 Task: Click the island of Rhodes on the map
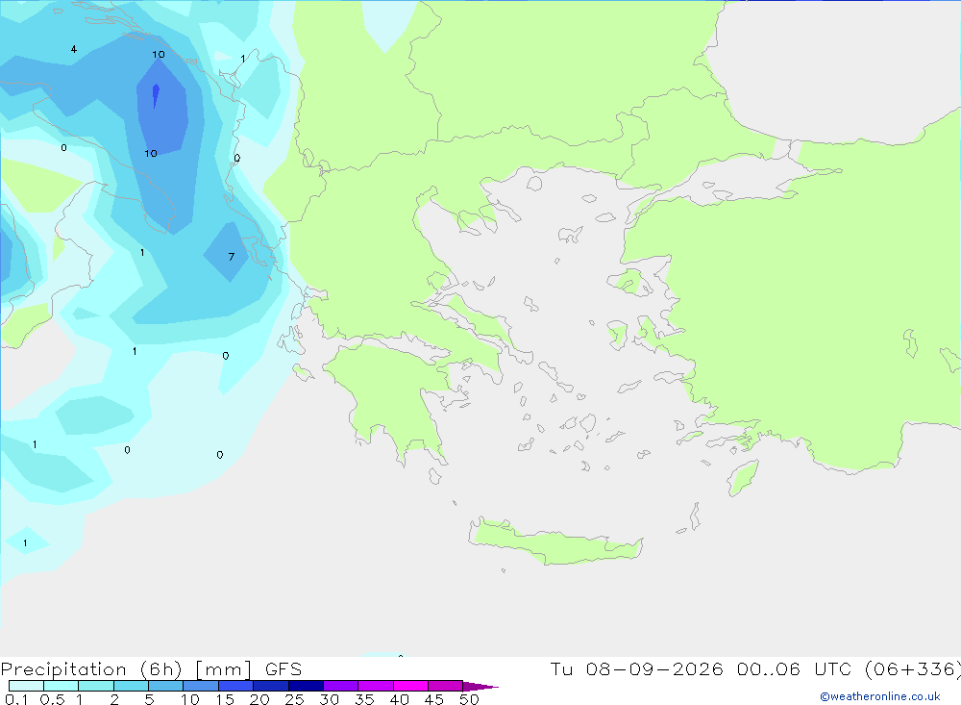coord(743,477)
